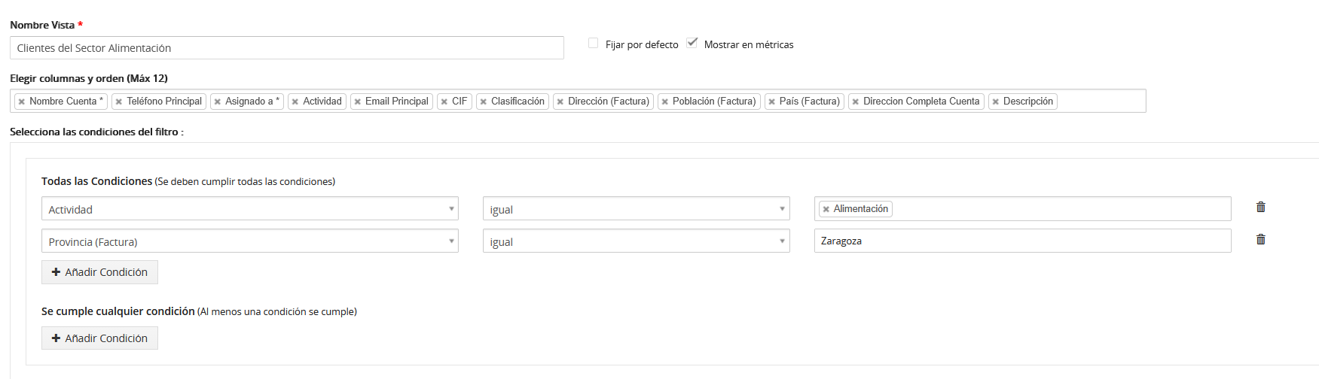Remove the Teléfono Principal column tag
Viewport: 1319px width, 379px height.
click(119, 102)
